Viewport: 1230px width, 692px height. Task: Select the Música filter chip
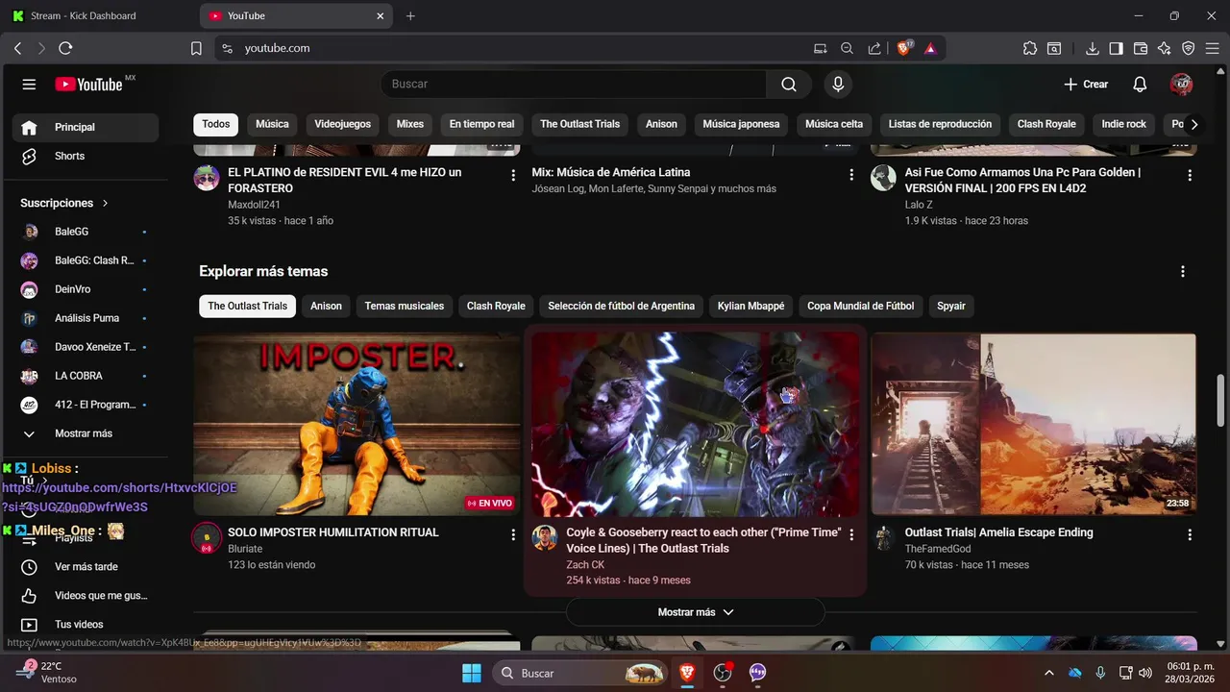272,124
